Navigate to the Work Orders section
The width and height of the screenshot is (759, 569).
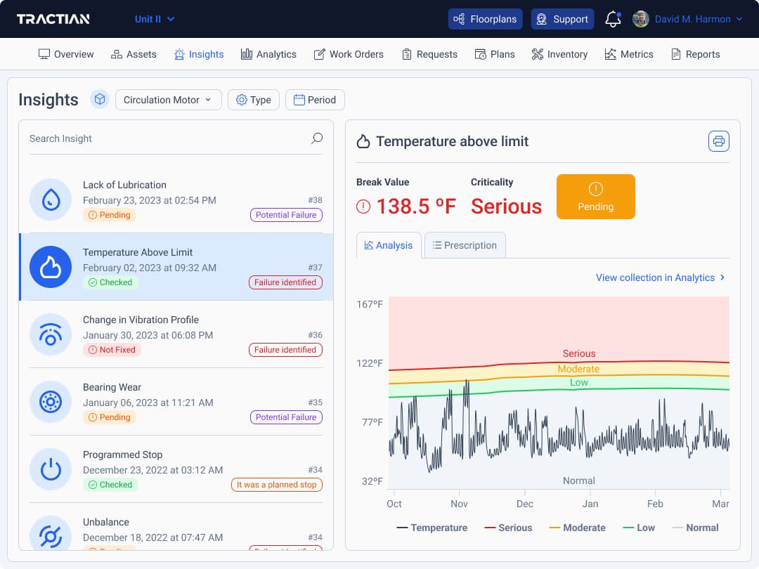pos(349,53)
